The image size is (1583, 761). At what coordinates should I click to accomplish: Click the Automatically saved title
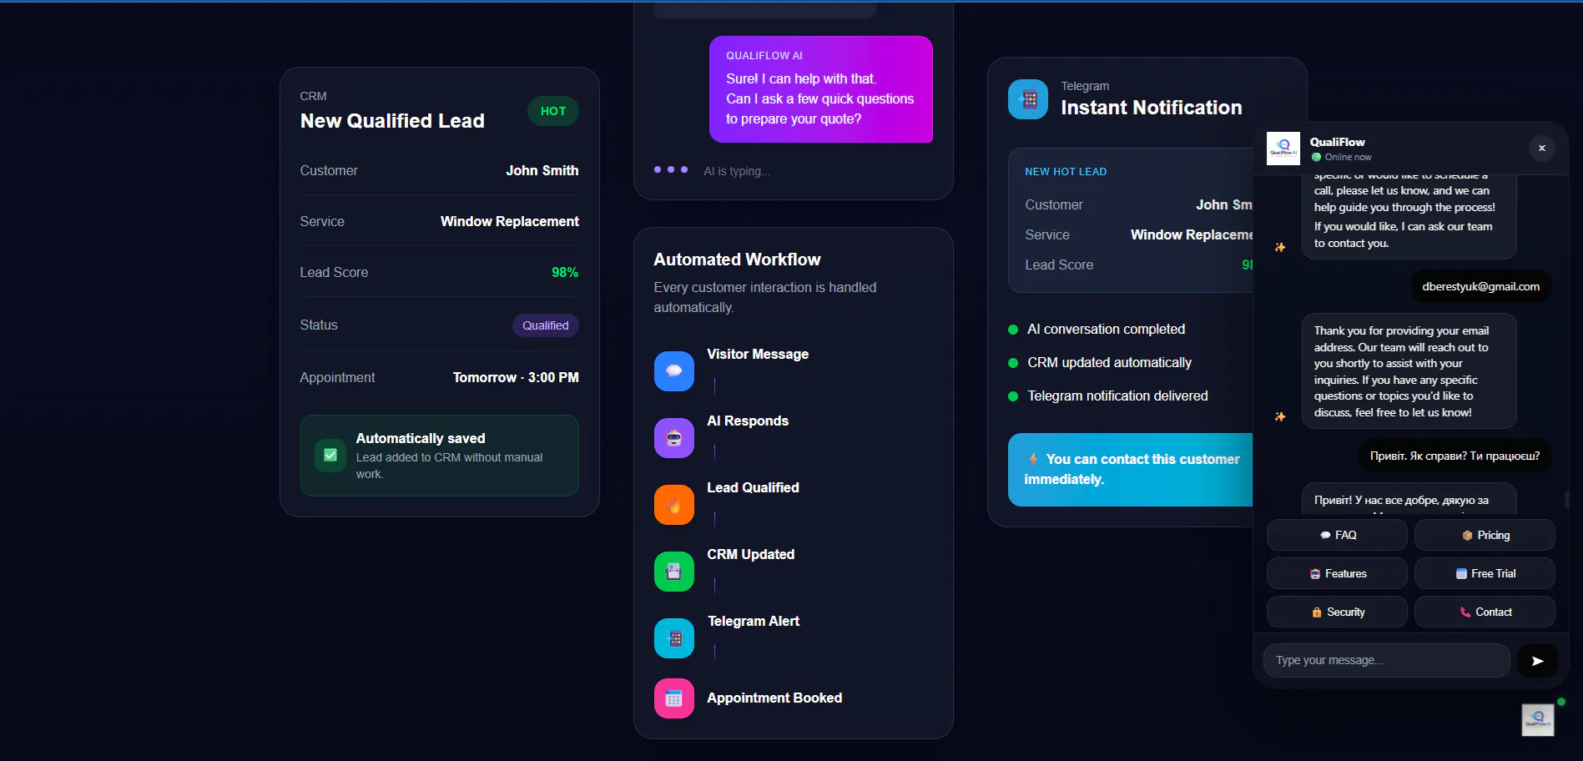(421, 438)
